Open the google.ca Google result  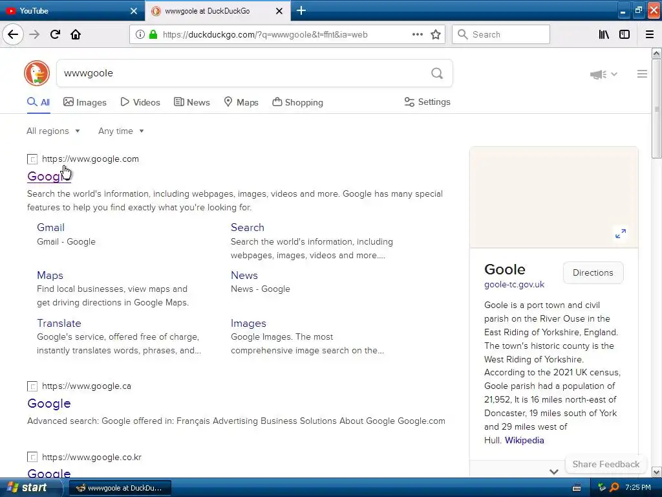click(49, 404)
